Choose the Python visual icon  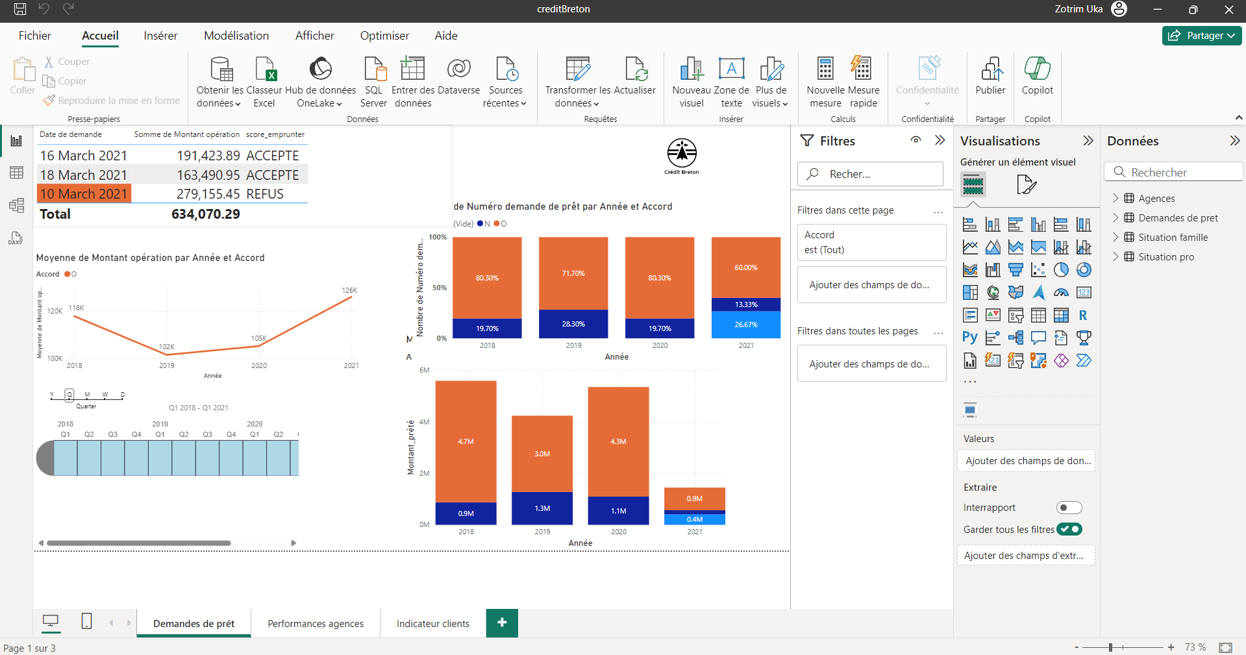[969, 338]
